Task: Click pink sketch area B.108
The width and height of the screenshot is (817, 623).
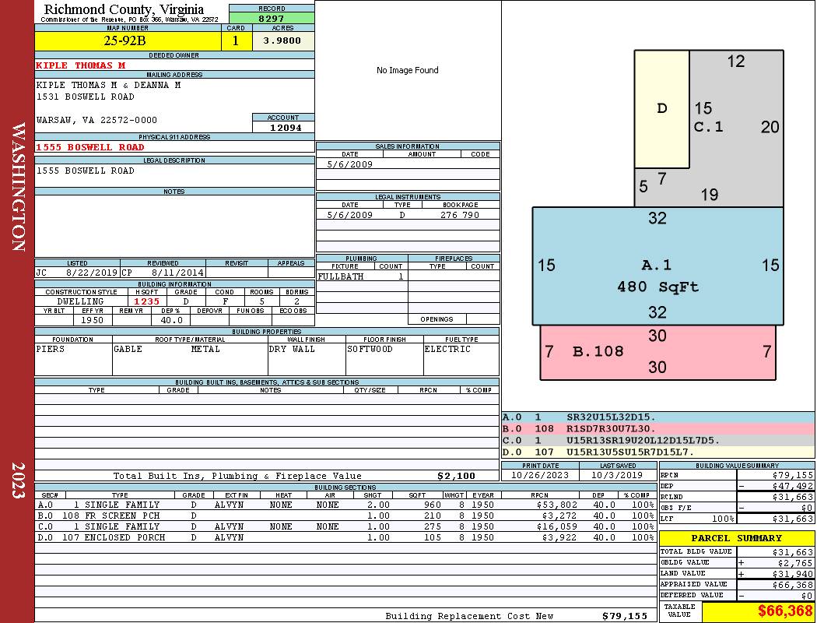Action: (657, 352)
